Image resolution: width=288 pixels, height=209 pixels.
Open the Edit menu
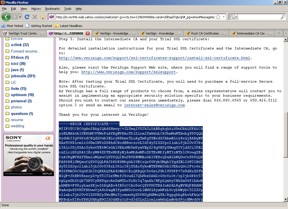click(x=13, y=9)
